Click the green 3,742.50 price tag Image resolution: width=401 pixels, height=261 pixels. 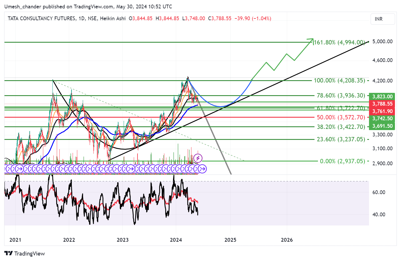pos(382,119)
